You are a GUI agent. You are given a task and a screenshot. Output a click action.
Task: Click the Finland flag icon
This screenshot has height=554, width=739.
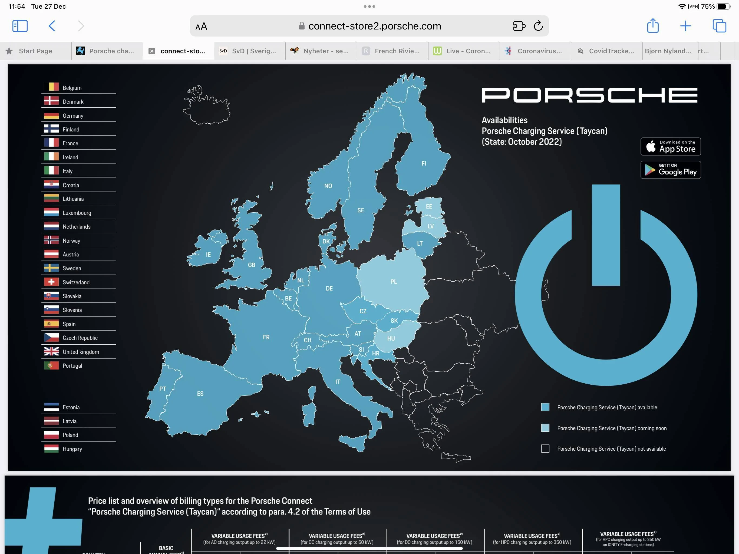tap(51, 129)
